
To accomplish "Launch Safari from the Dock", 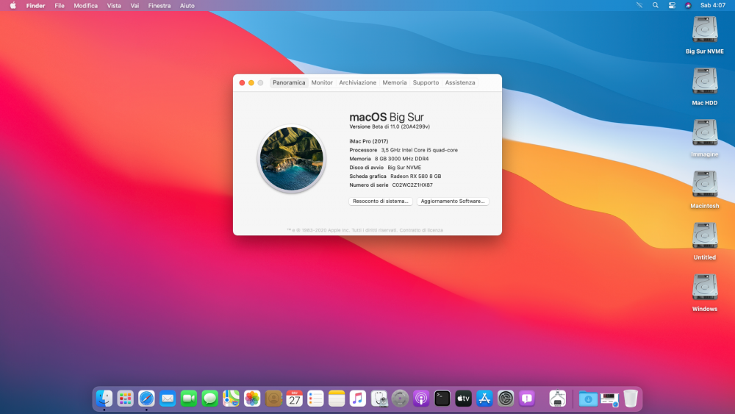I will (146, 399).
